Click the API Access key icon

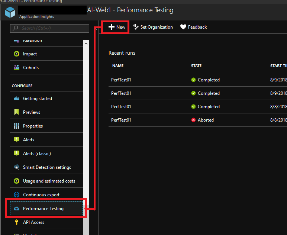[x=16, y=222]
